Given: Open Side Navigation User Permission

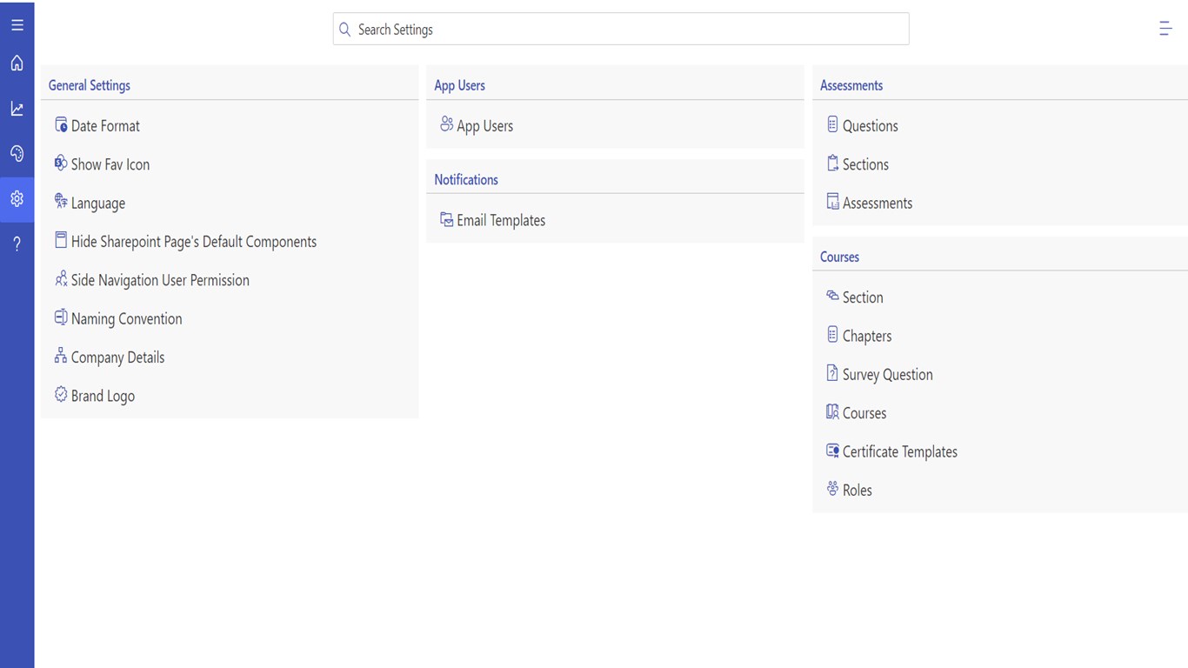Looking at the screenshot, I should click(160, 280).
